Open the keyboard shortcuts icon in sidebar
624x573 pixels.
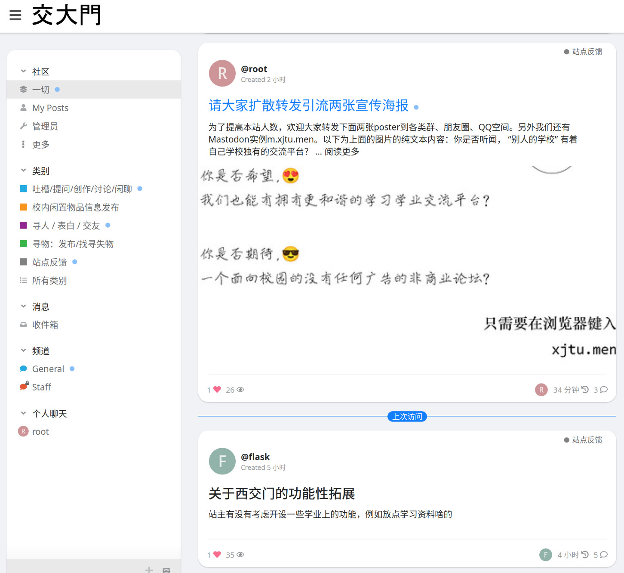tap(167, 570)
